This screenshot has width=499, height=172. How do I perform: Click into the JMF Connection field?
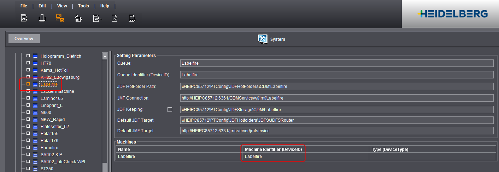click(x=336, y=98)
